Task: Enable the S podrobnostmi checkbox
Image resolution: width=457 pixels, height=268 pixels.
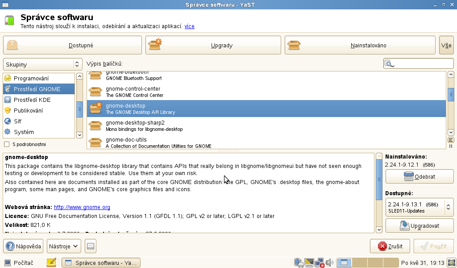Action: (7, 144)
